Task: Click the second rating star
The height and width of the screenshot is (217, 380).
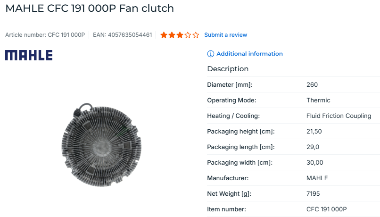Action: click(x=172, y=35)
